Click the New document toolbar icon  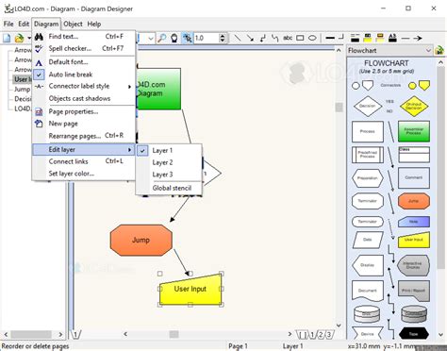click(7, 39)
